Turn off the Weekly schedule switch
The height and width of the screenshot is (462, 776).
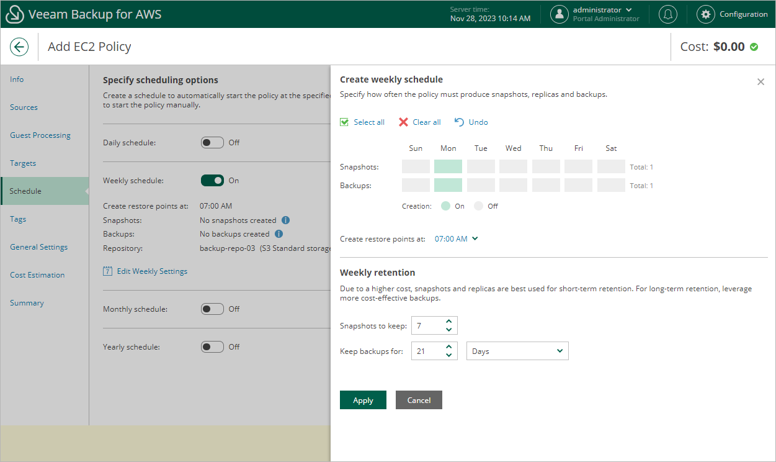(212, 181)
